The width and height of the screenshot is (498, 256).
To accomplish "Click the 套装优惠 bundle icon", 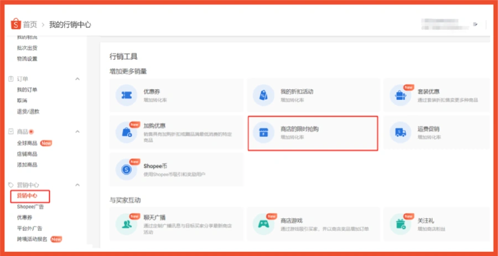I will pyautogui.click(x=400, y=95).
